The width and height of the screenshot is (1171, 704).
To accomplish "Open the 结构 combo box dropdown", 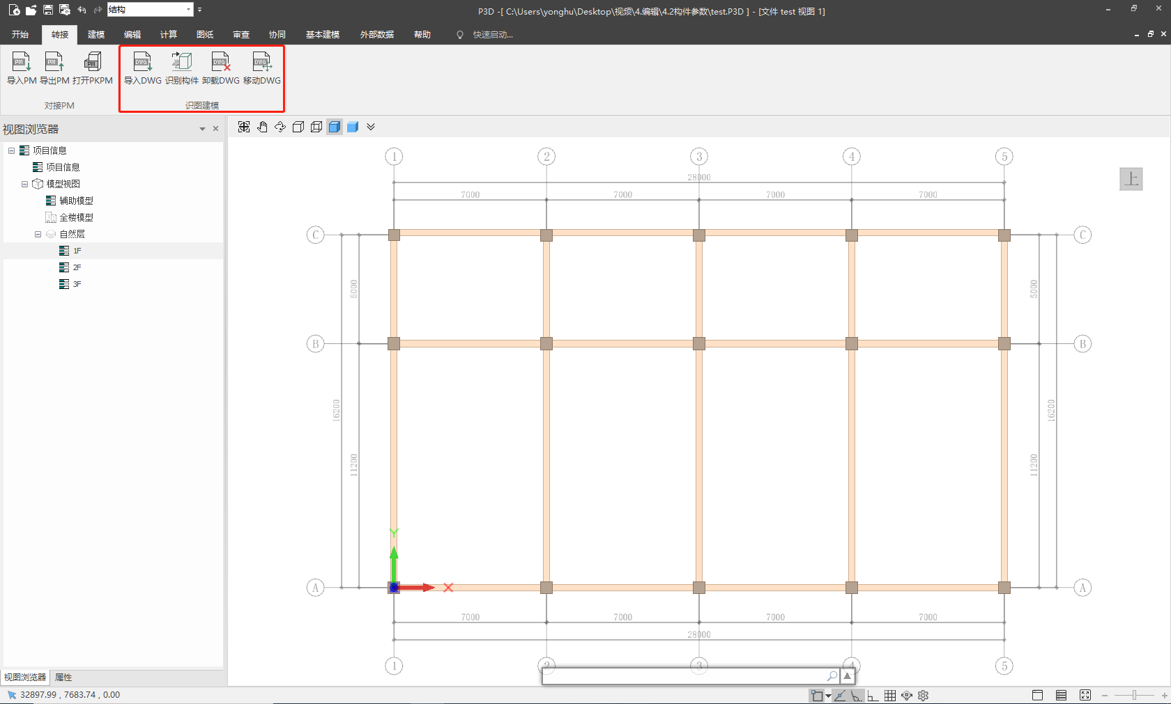I will 188,10.
